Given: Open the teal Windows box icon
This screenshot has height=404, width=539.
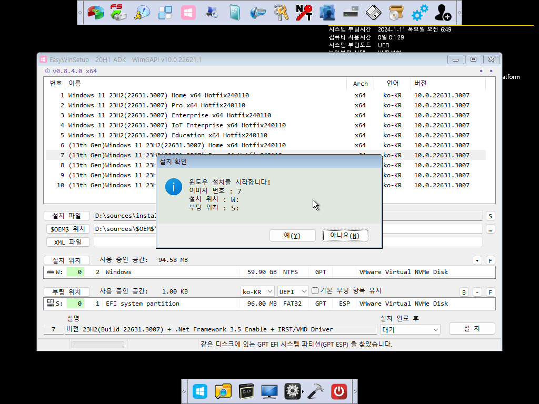Looking at the screenshot, I should (235, 13).
